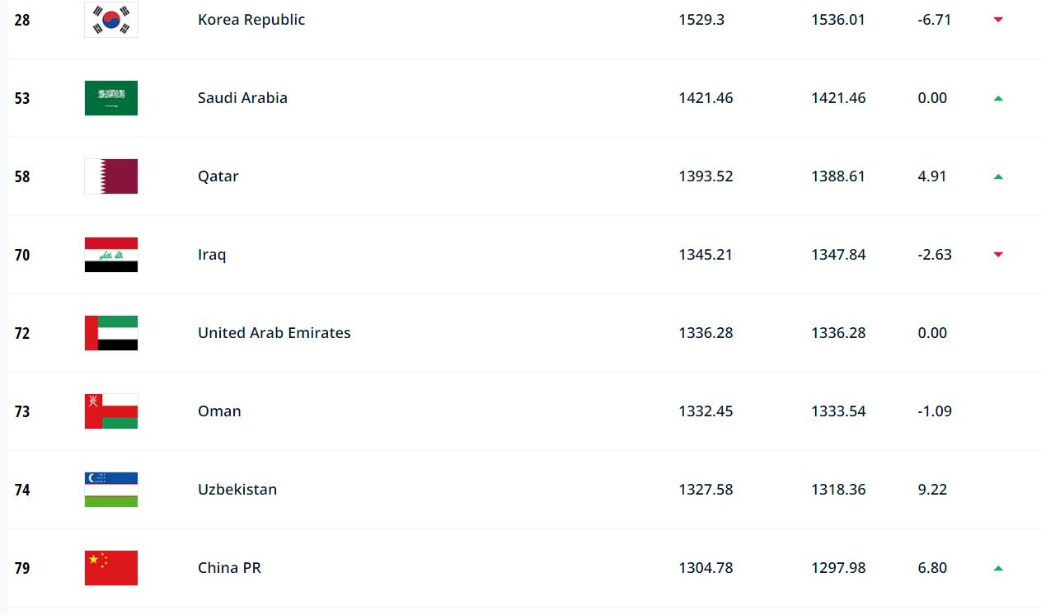Click the China PR flag icon
1041x615 pixels.
(x=111, y=568)
